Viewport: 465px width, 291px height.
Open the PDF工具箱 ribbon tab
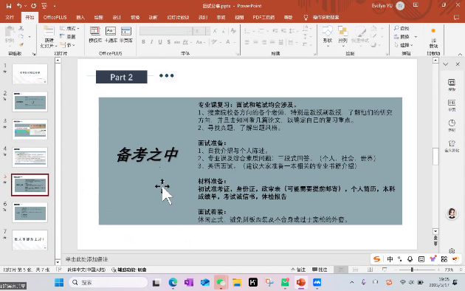coord(263,18)
